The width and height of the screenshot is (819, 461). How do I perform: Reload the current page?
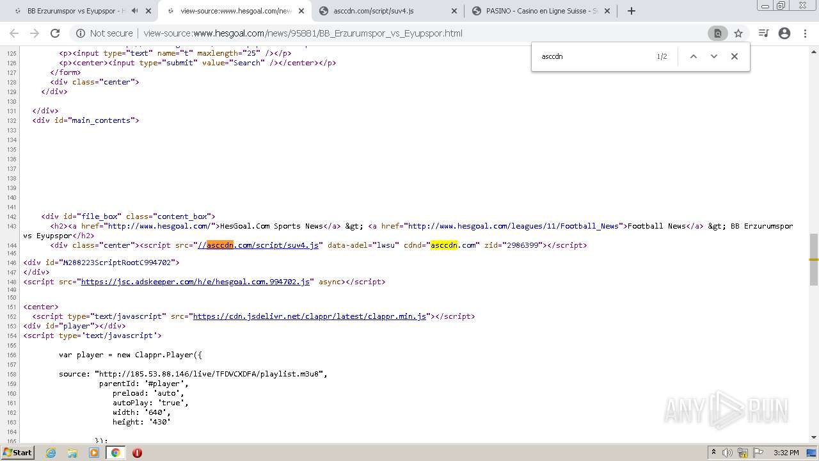click(x=55, y=33)
